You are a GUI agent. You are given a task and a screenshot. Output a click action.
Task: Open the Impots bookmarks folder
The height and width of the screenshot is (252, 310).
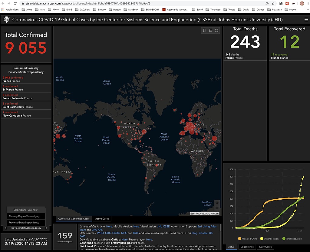(291, 9)
